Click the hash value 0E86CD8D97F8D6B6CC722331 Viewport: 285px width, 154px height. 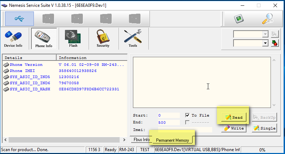coord(89,89)
